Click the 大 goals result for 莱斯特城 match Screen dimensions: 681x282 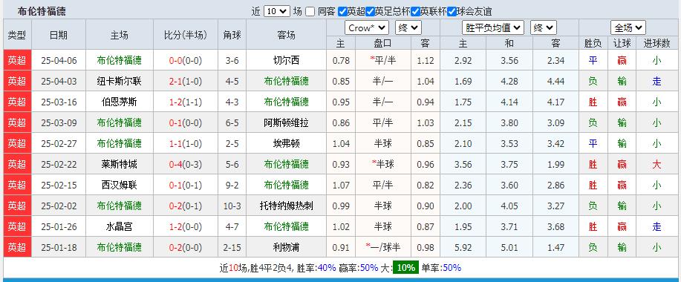[656, 165]
